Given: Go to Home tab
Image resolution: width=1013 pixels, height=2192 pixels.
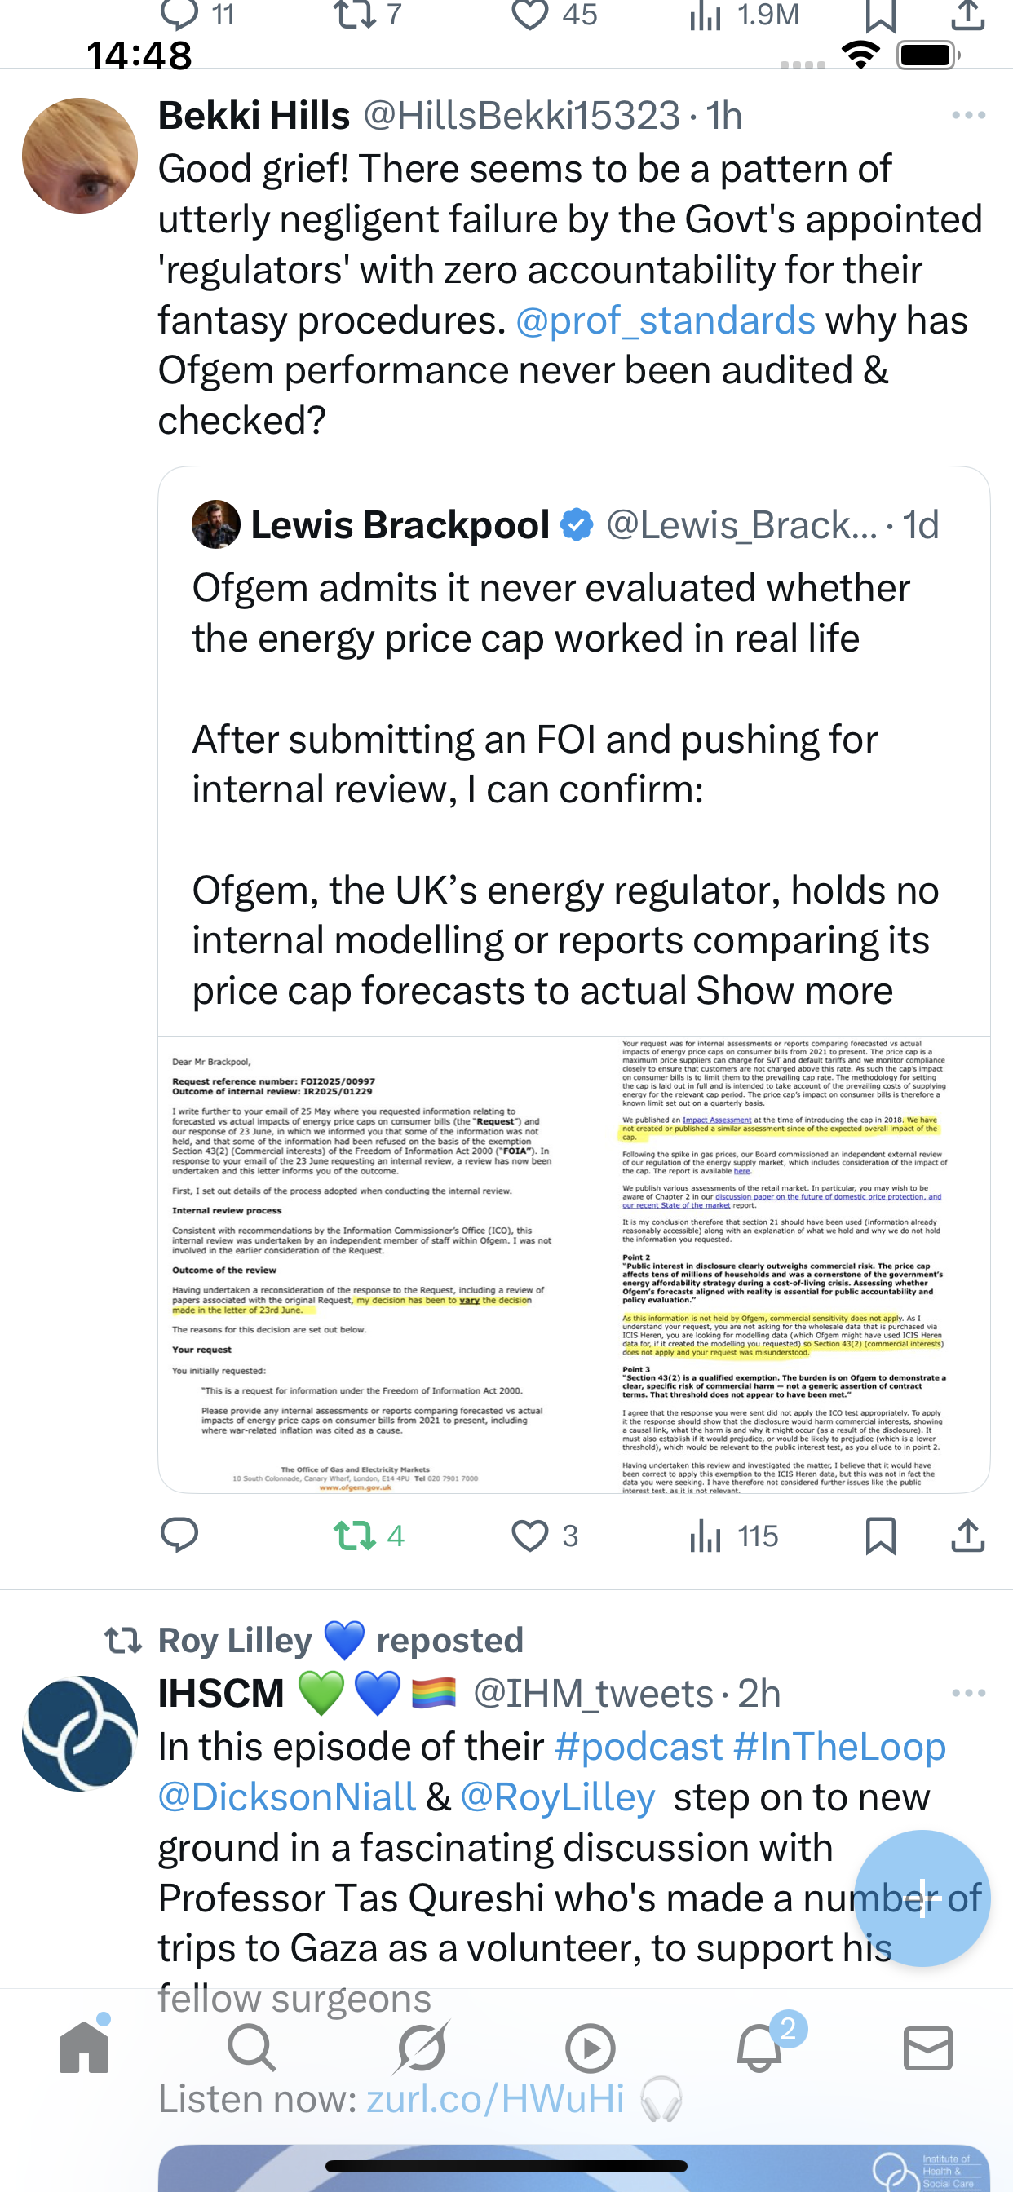Looking at the screenshot, I should [84, 2047].
